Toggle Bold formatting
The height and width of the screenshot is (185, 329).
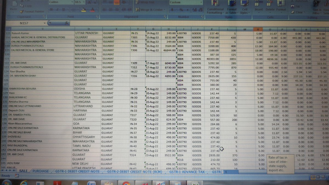(x=51, y=10)
